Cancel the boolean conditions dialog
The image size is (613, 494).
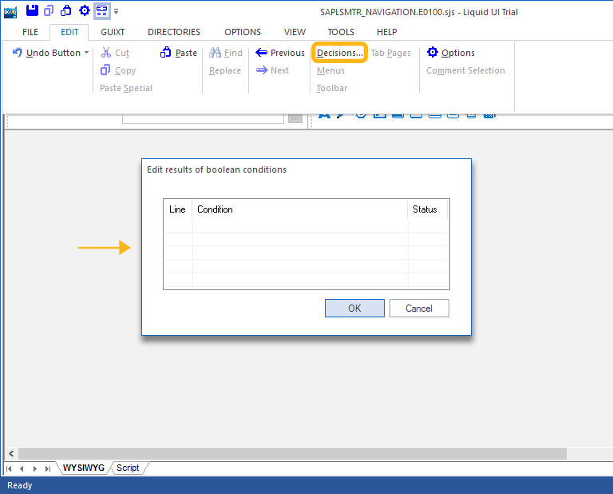coord(419,309)
